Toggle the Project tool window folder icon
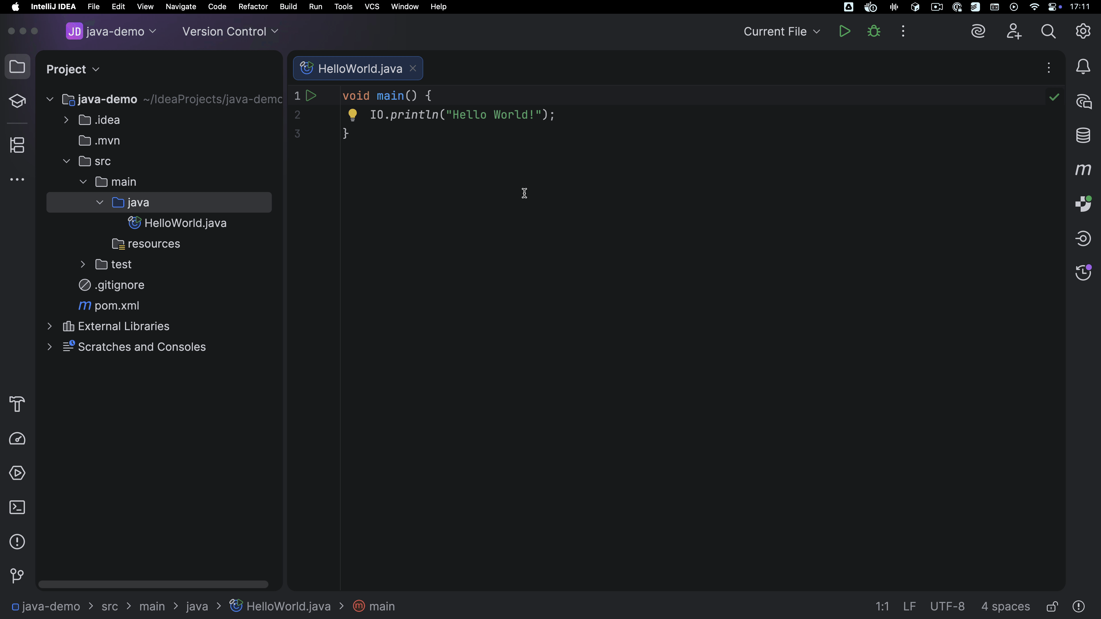 [x=17, y=67]
